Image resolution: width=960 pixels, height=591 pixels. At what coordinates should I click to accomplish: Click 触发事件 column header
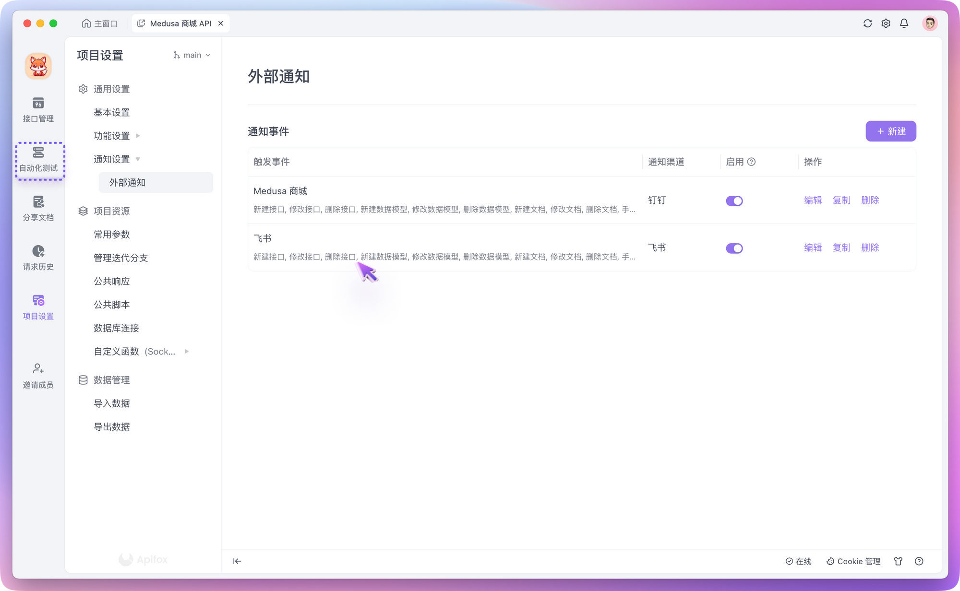(x=272, y=162)
